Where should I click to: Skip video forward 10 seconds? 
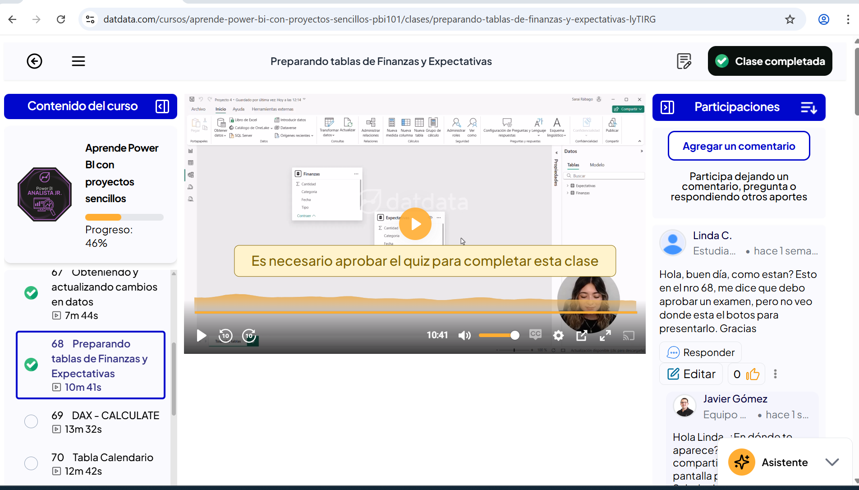tap(249, 335)
